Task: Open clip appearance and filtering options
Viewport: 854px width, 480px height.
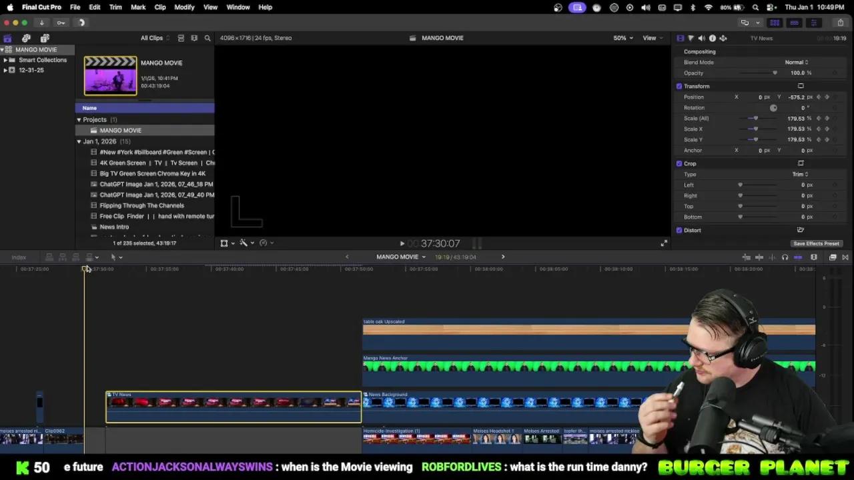Action: click(x=194, y=38)
